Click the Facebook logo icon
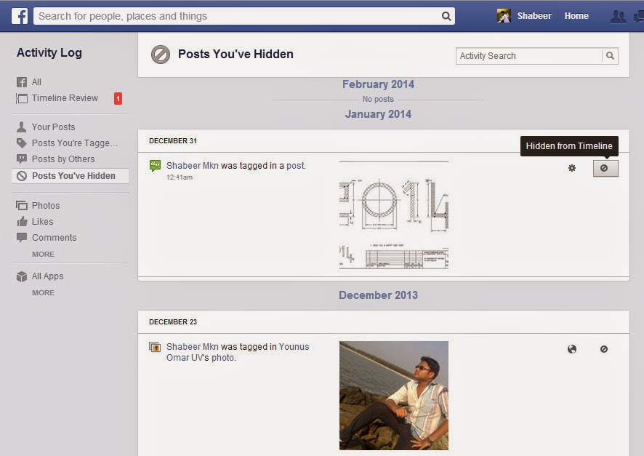644x456 pixels. click(x=20, y=16)
